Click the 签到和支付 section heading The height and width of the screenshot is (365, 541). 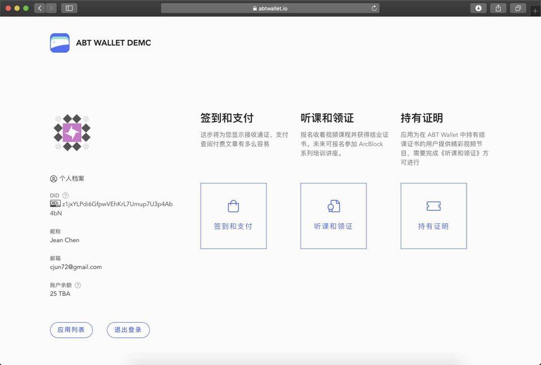pyautogui.click(x=227, y=118)
